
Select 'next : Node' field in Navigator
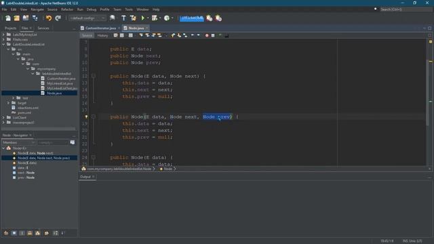point(26,173)
